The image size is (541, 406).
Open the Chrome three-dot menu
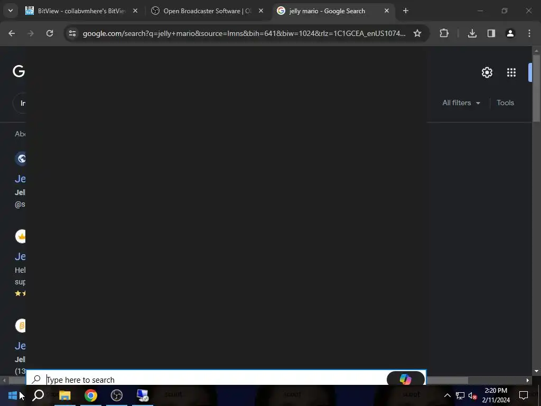529,33
